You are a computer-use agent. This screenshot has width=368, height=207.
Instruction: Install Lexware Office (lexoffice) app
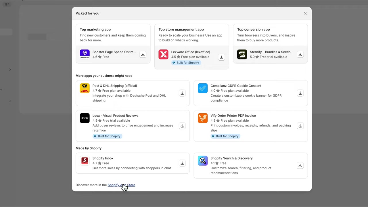tap(221, 57)
